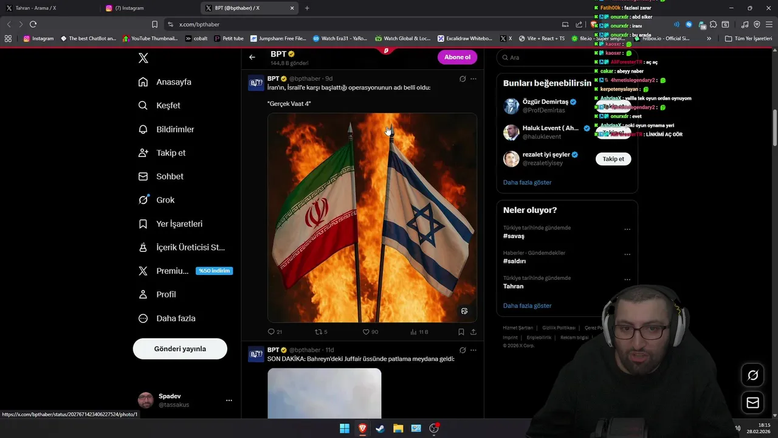Click the Gönderi yayınla button
778x438 pixels.
pos(180,349)
